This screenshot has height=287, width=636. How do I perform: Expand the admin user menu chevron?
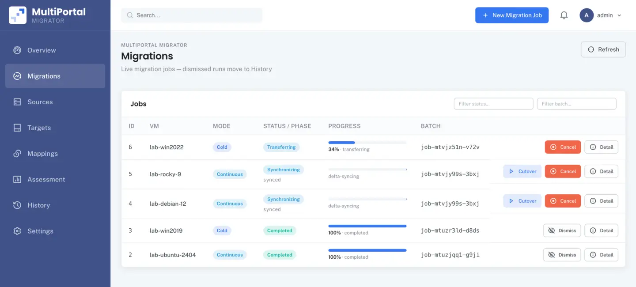coord(619,15)
